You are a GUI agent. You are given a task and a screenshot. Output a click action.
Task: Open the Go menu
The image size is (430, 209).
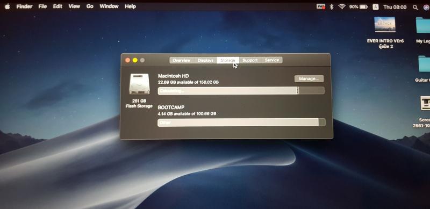coord(90,6)
